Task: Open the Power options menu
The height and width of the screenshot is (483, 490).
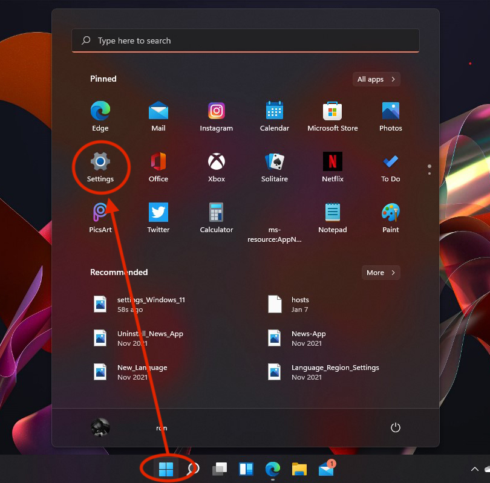Action: pyautogui.click(x=396, y=427)
